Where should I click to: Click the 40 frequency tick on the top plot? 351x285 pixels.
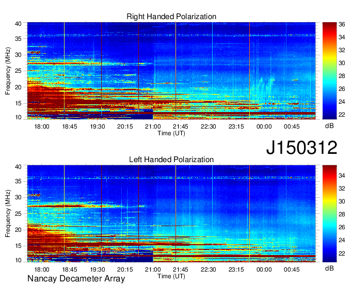pos(18,24)
